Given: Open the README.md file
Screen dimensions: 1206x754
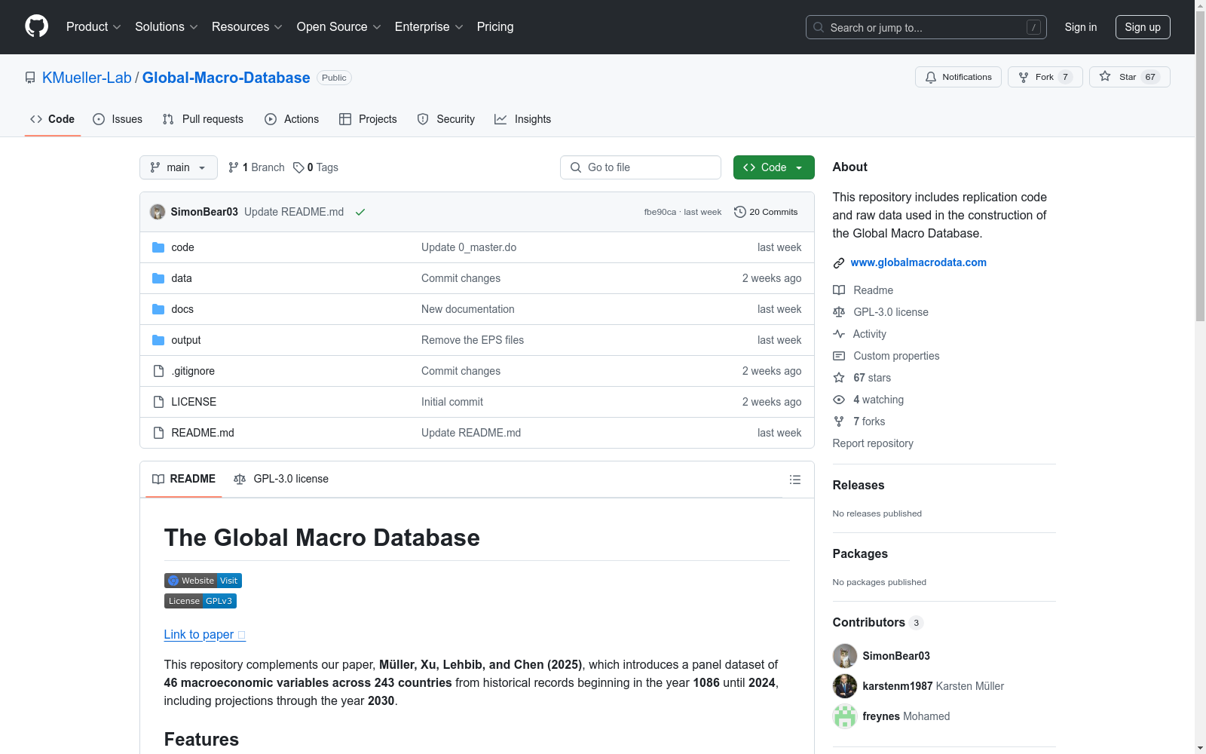Looking at the screenshot, I should 203,433.
